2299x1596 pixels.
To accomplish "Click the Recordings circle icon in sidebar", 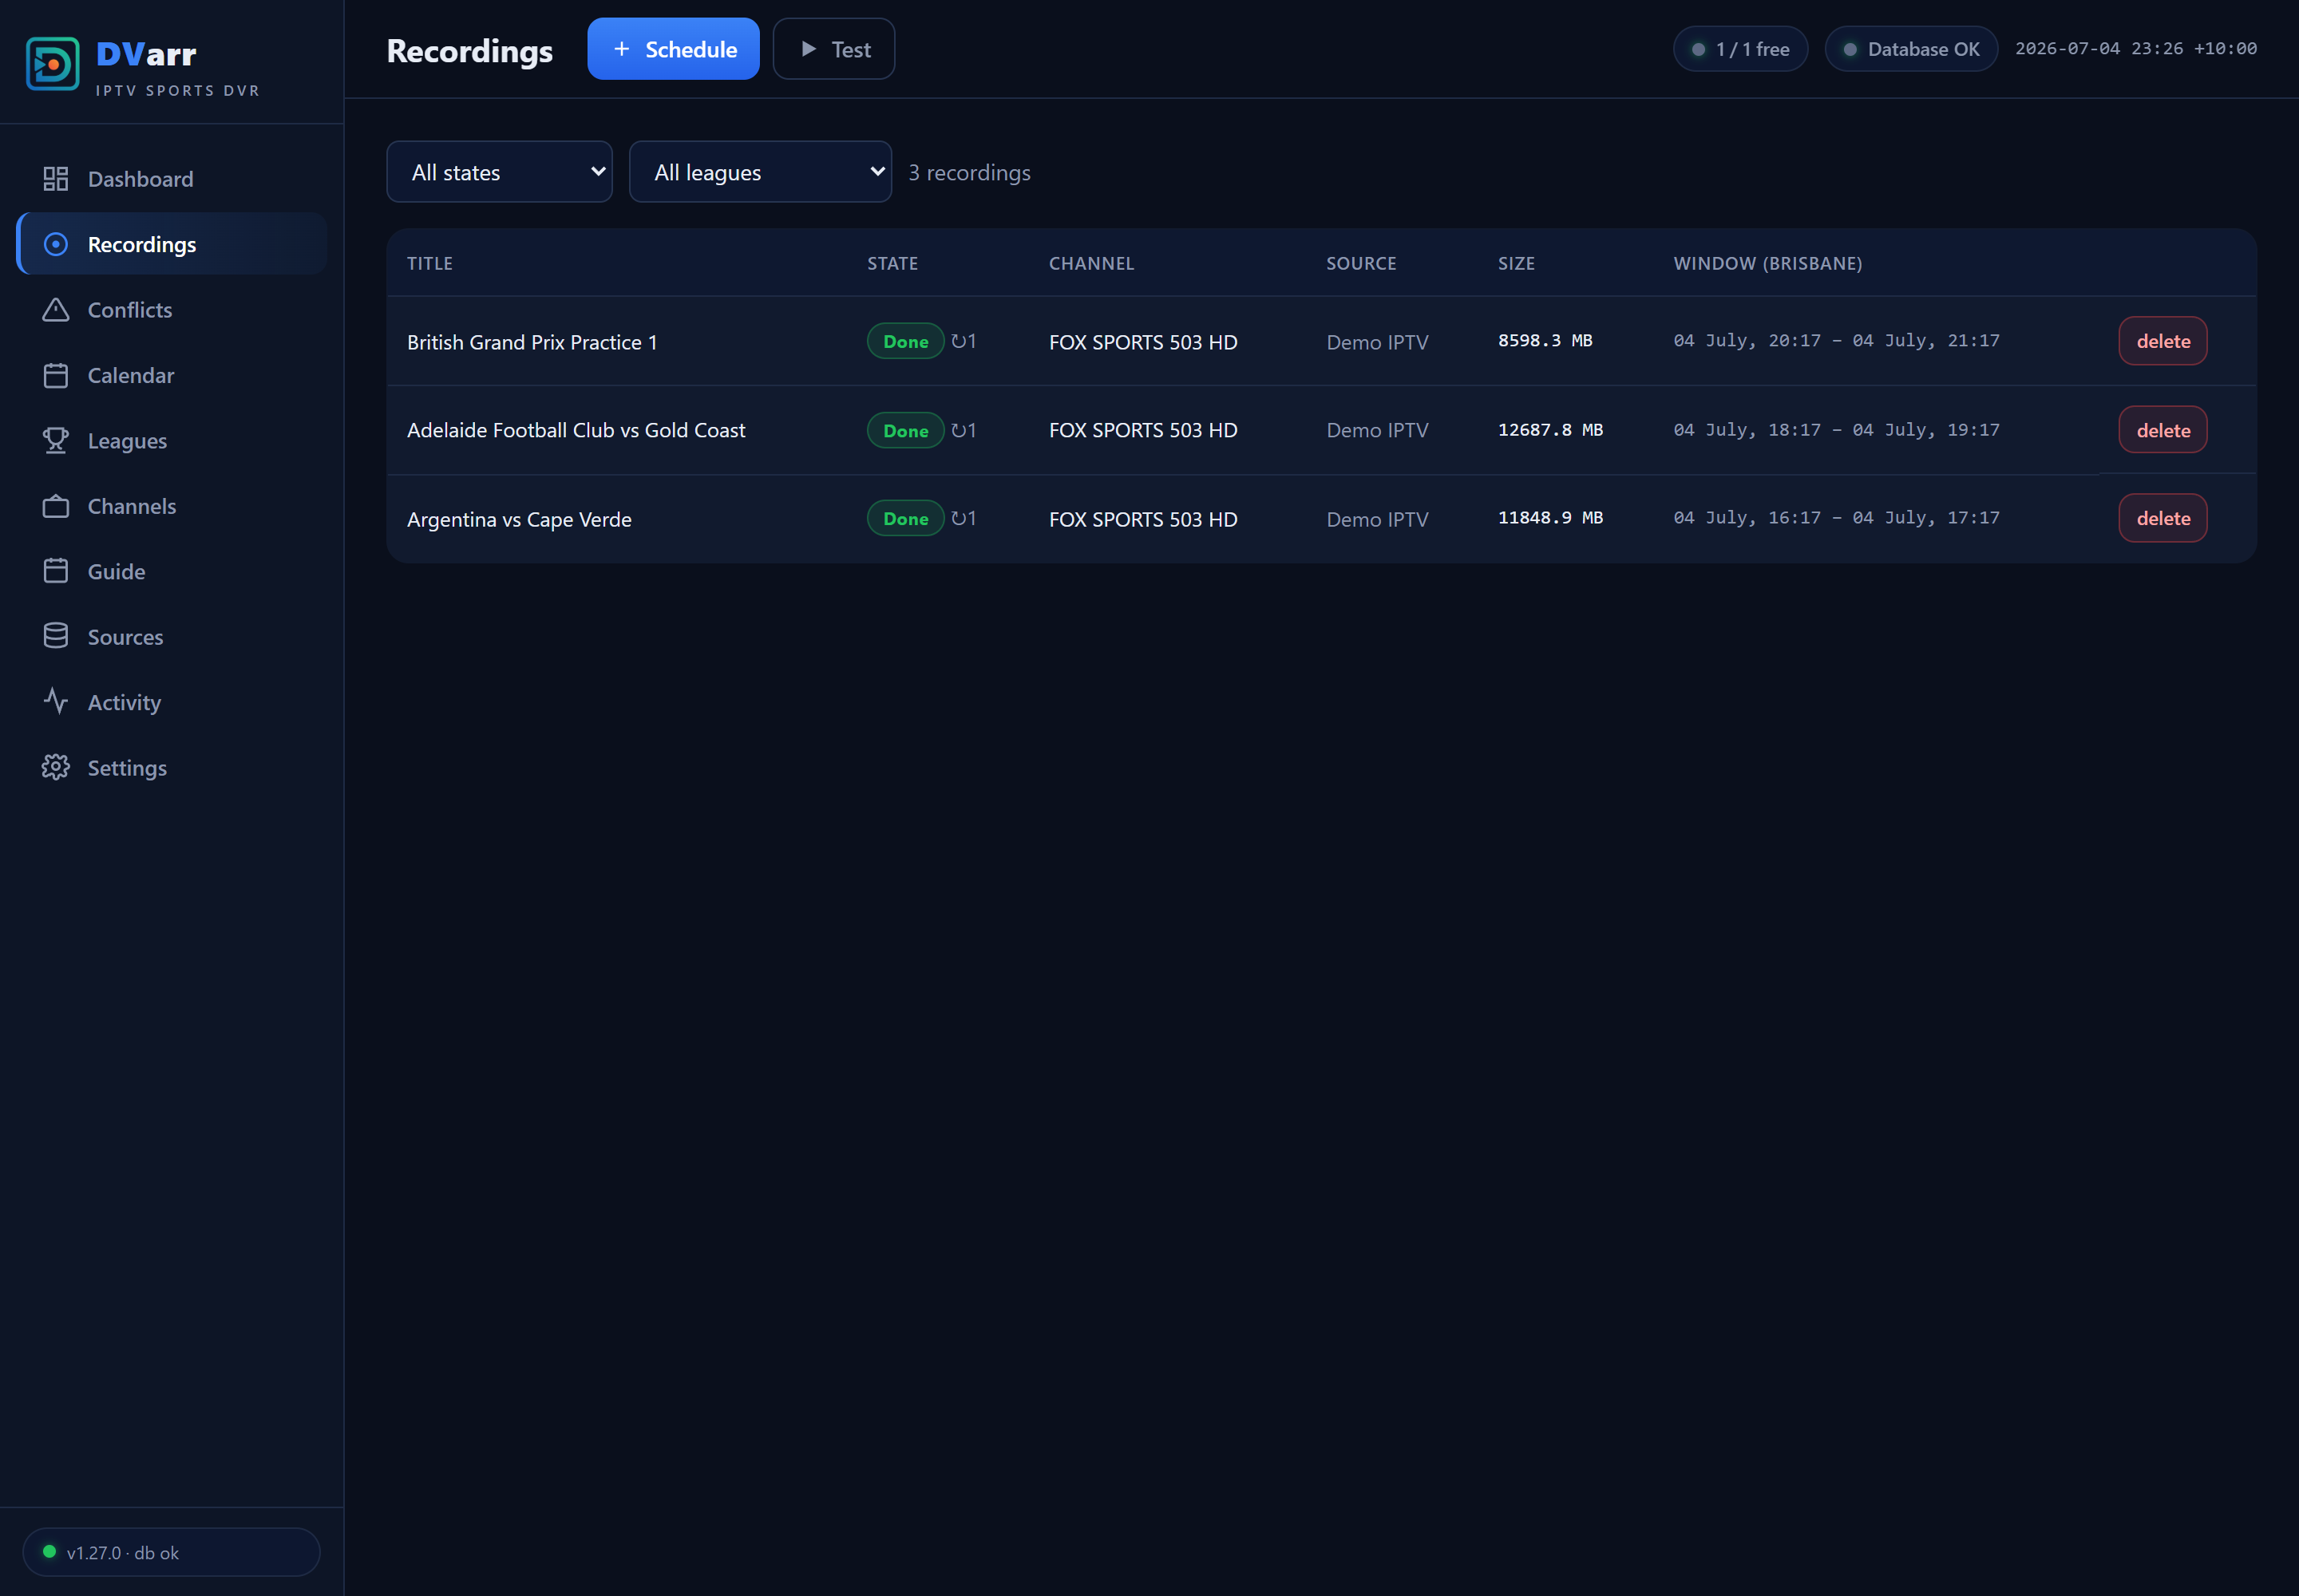I will click(x=56, y=244).
